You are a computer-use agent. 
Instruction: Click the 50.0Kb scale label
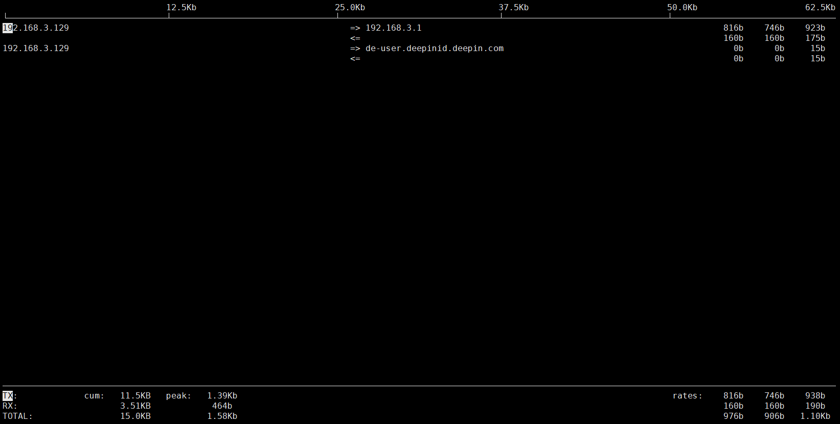pos(683,7)
